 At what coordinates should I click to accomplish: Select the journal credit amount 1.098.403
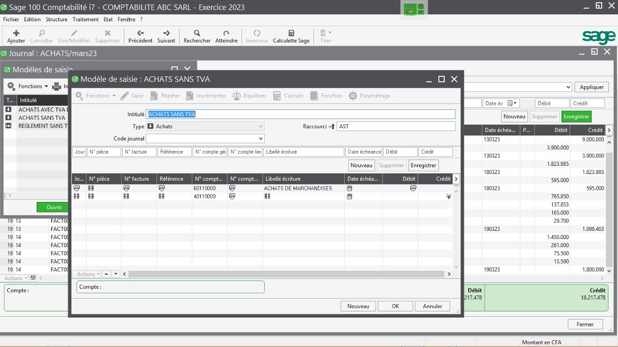click(593, 229)
